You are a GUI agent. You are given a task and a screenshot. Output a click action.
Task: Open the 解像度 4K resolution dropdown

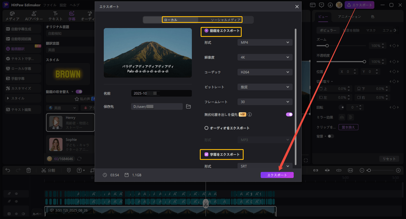click(265, 57)
